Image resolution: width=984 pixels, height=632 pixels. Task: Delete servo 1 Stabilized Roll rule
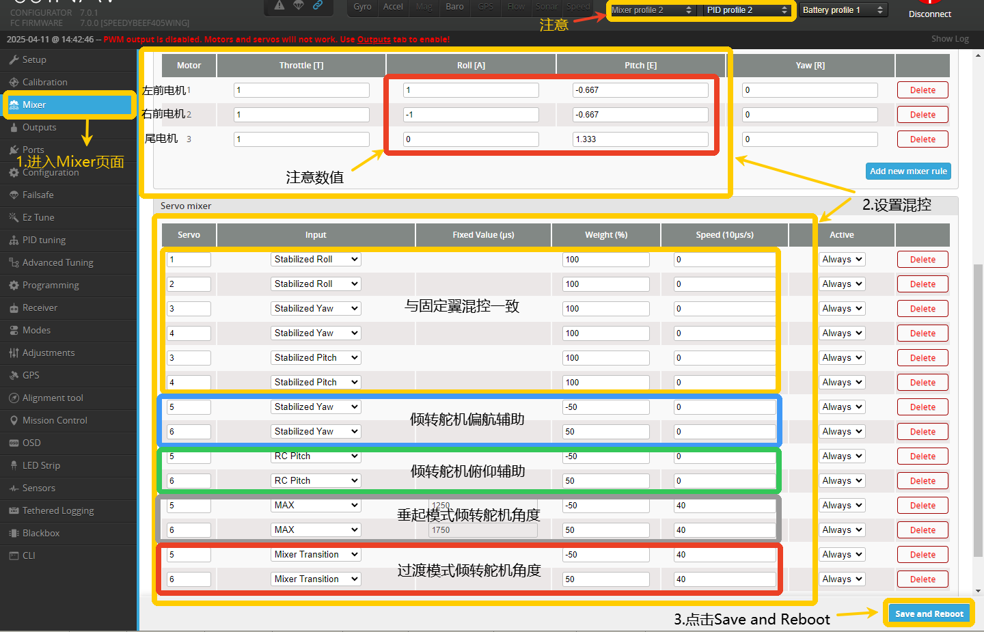(x=922, y=260)
